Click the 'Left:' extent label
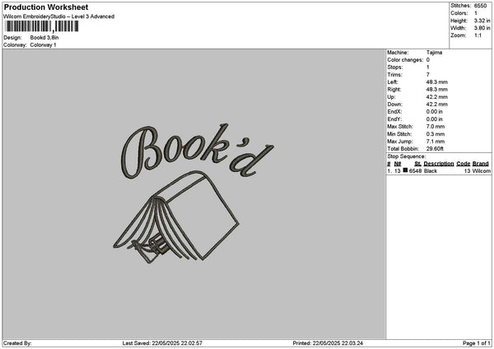This screenshot has height=349, width=494. coord(393,82)
